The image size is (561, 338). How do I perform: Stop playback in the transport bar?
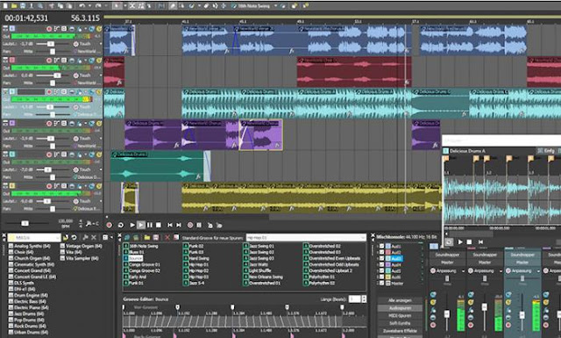[x=159, y=225]
